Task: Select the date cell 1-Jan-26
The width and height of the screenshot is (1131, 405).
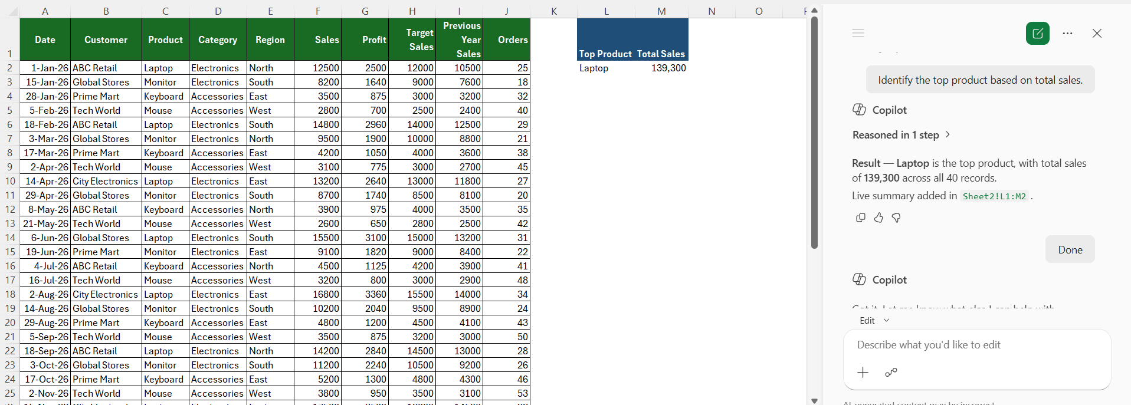Action: pyautogui.click(x=45, y=68)
